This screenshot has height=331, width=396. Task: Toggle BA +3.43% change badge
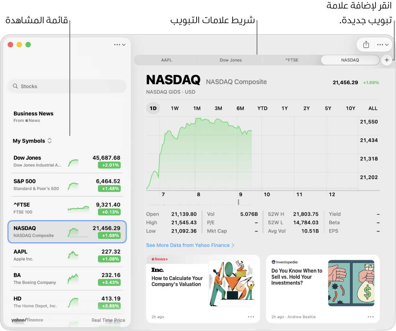pyautogui.click(x=109, y=282)
